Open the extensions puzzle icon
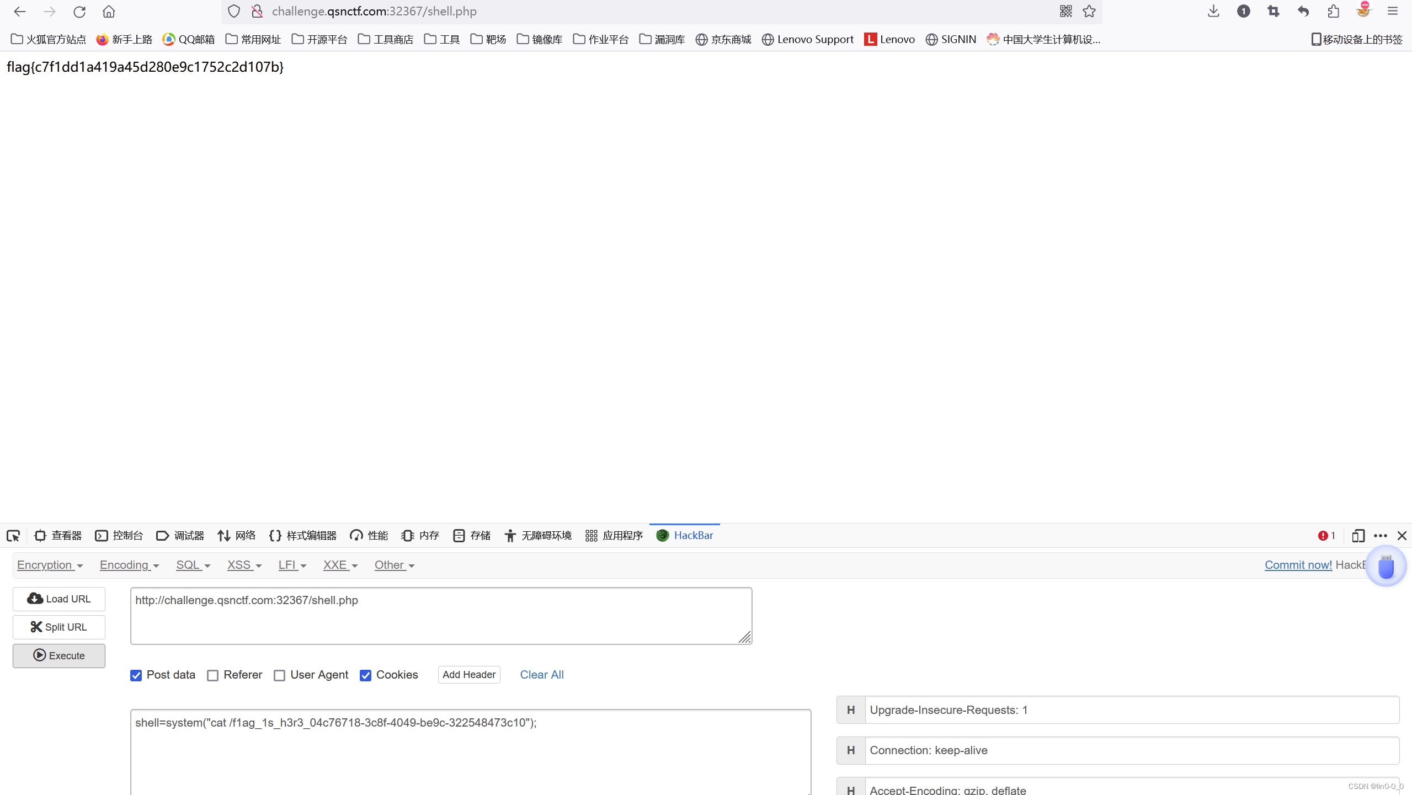The image size is (1412, 795). (x=1333, y=12)
